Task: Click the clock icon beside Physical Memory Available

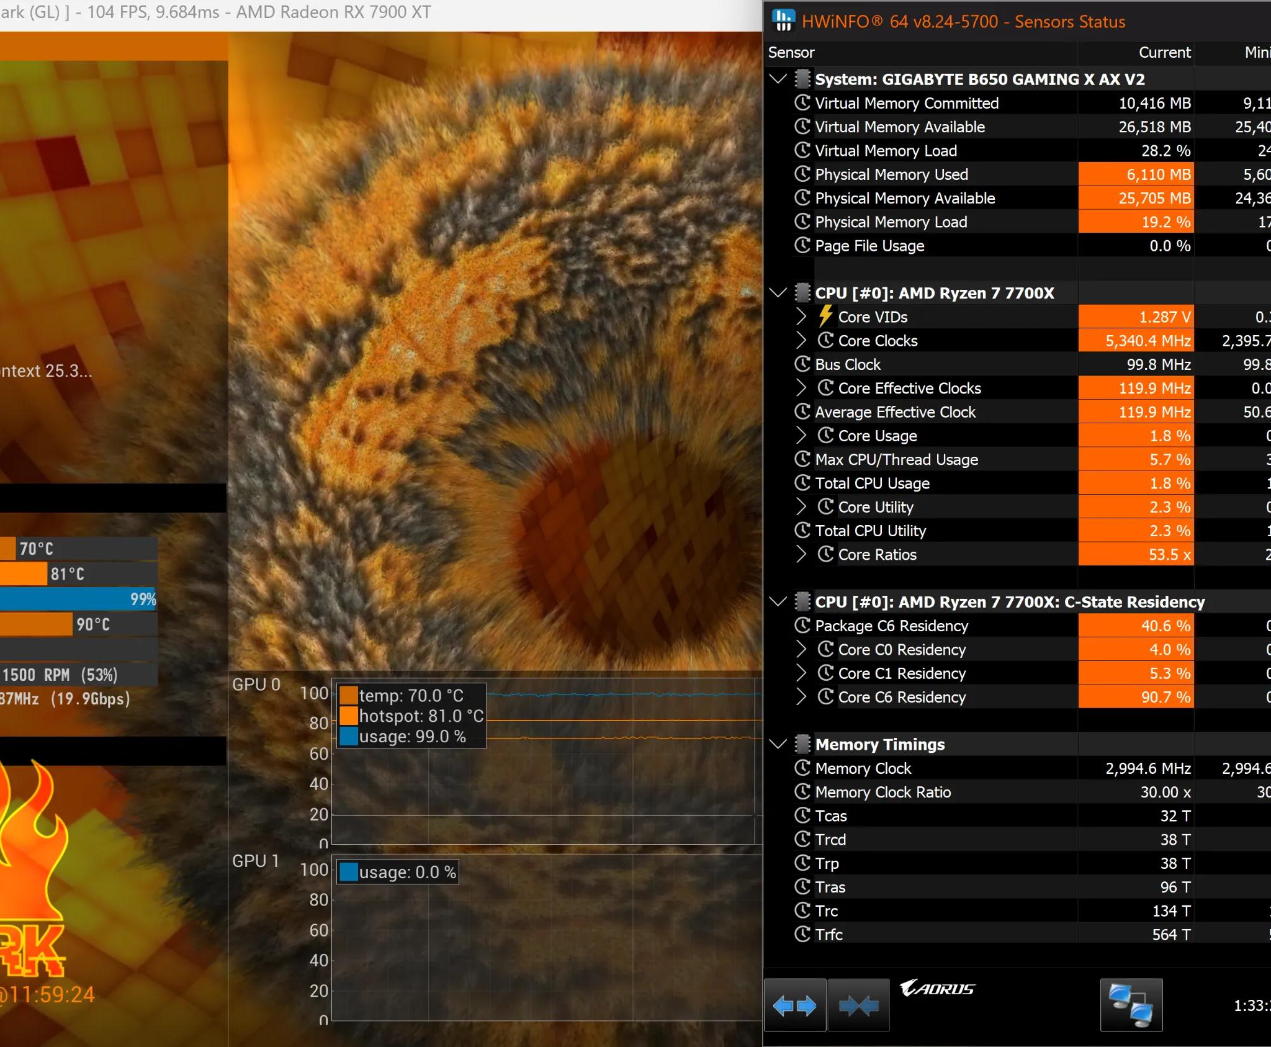Action: pos(802,198)
